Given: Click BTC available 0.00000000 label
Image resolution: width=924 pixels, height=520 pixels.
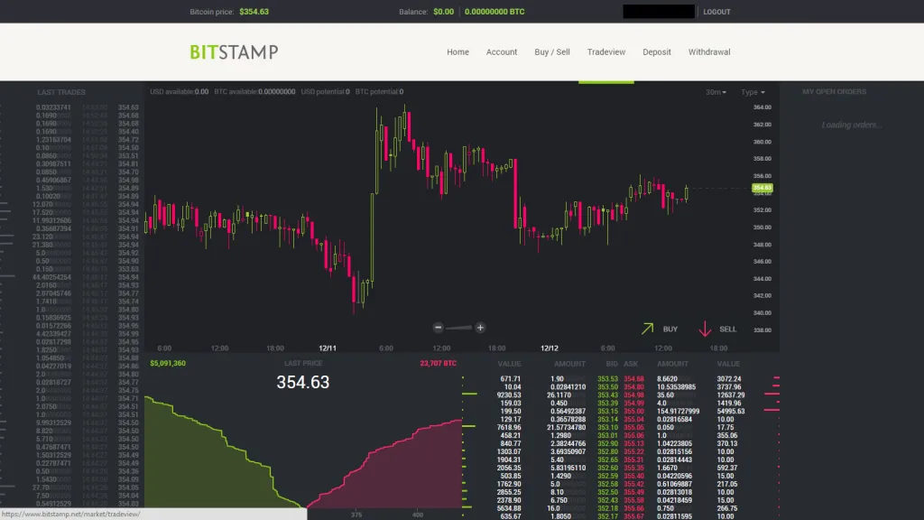Looking at the screenshot, I should tap(254, 92).
